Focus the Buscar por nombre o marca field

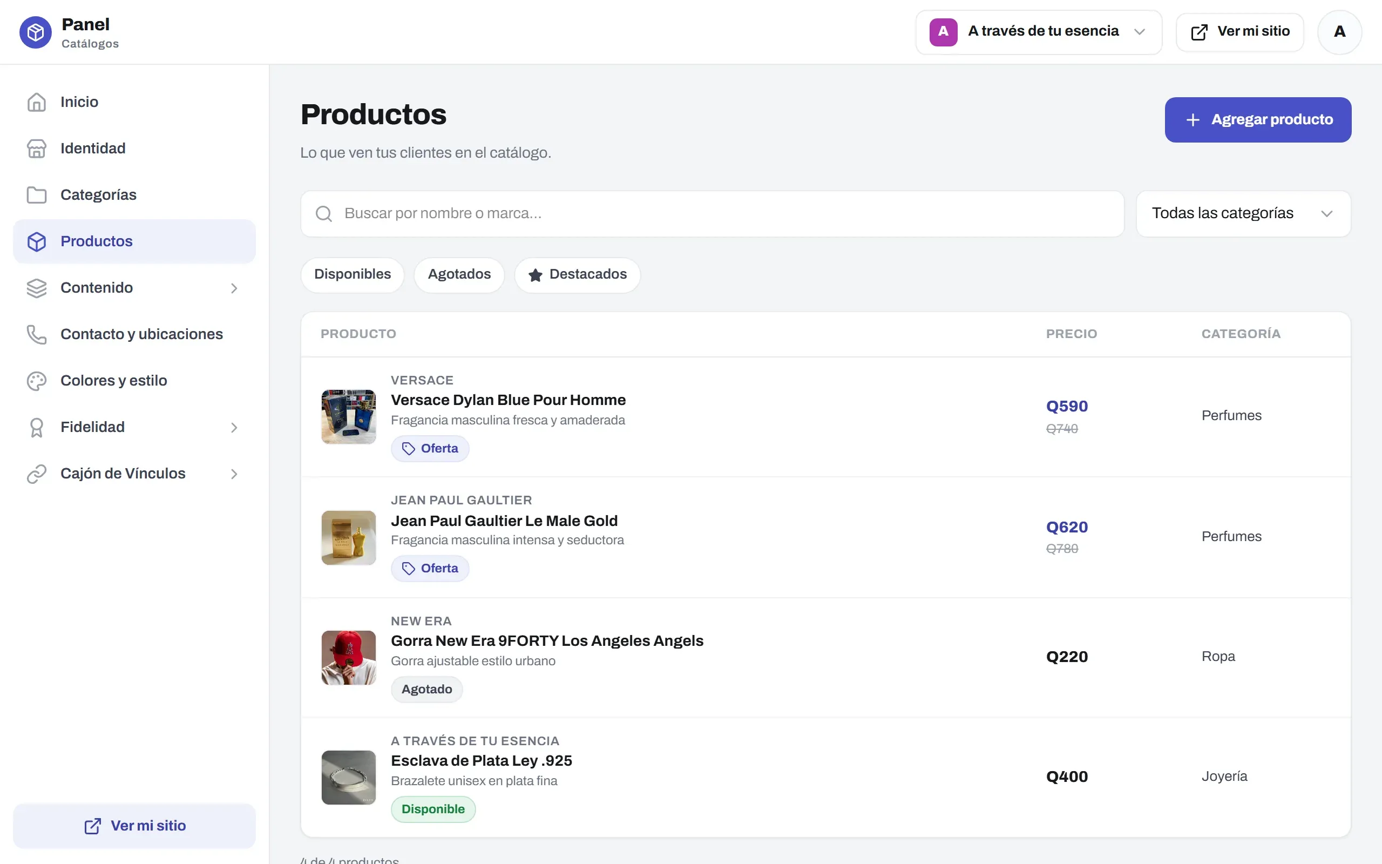(712, 214)
